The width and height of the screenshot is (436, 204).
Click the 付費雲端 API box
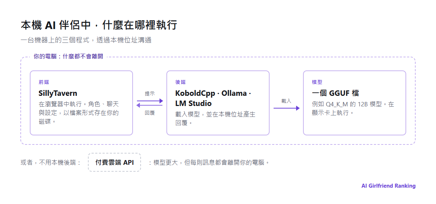point(114,162)
